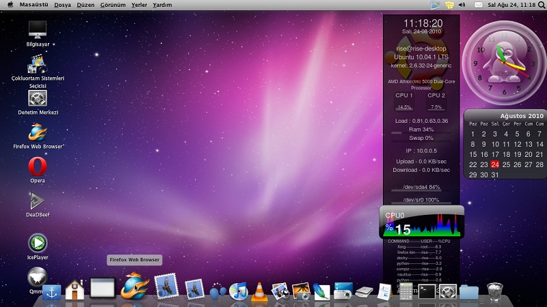547x307 pixels.
Task: Launch IcePlayer from the desktop
Action: pyautogui.click(x=37, y=242)
